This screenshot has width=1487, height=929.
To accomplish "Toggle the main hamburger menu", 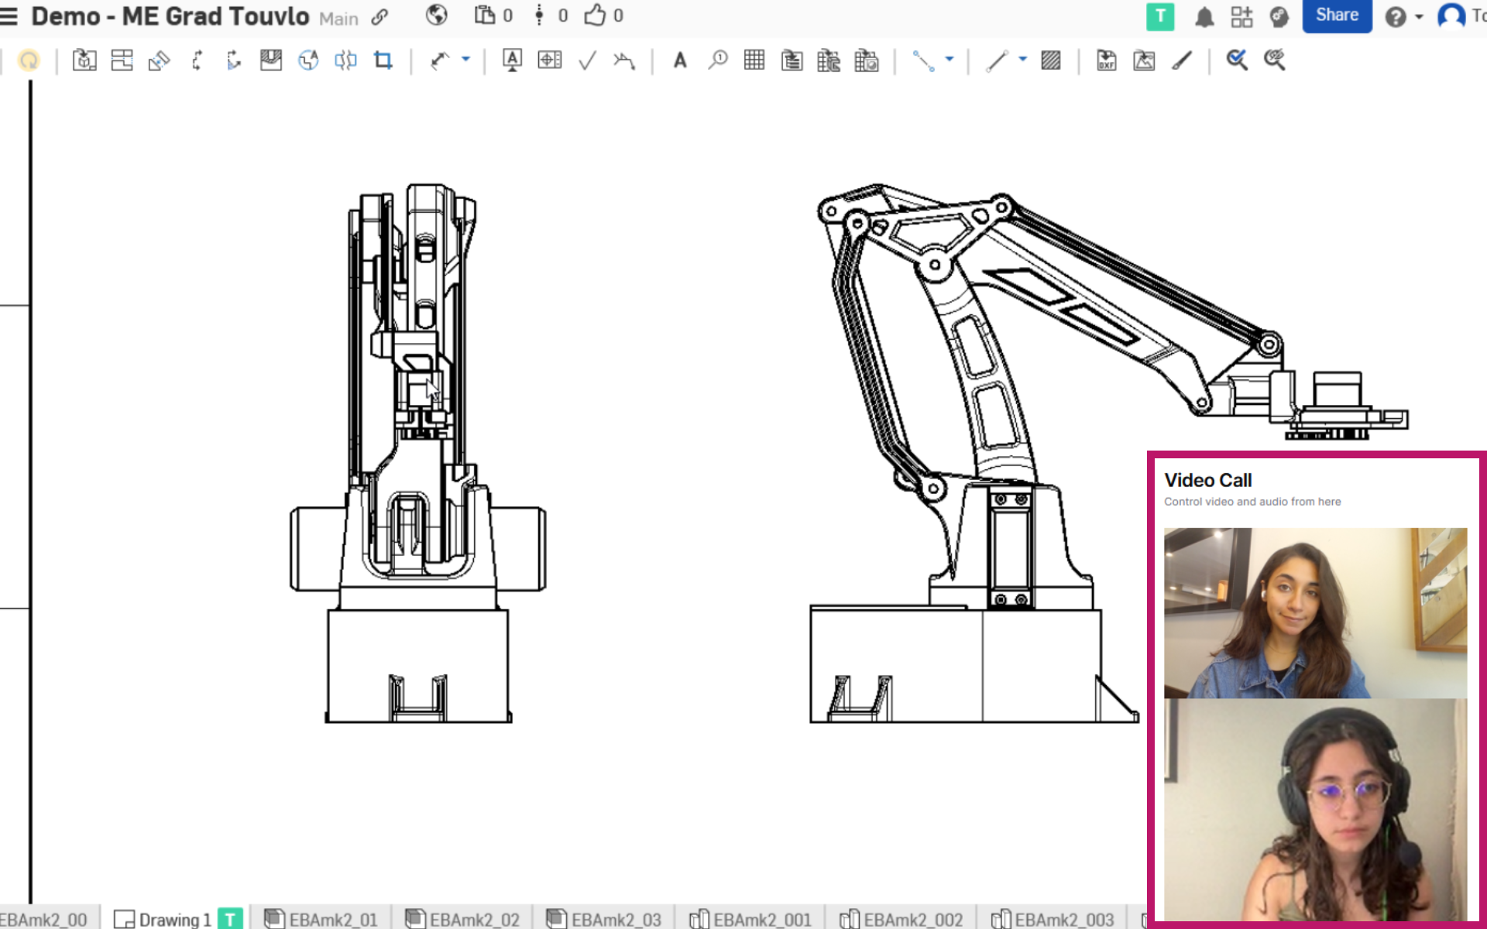I will tap(9, 16).
